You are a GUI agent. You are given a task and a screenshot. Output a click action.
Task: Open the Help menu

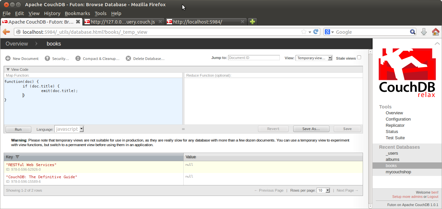pyautogui.click(x=116, y=13)
